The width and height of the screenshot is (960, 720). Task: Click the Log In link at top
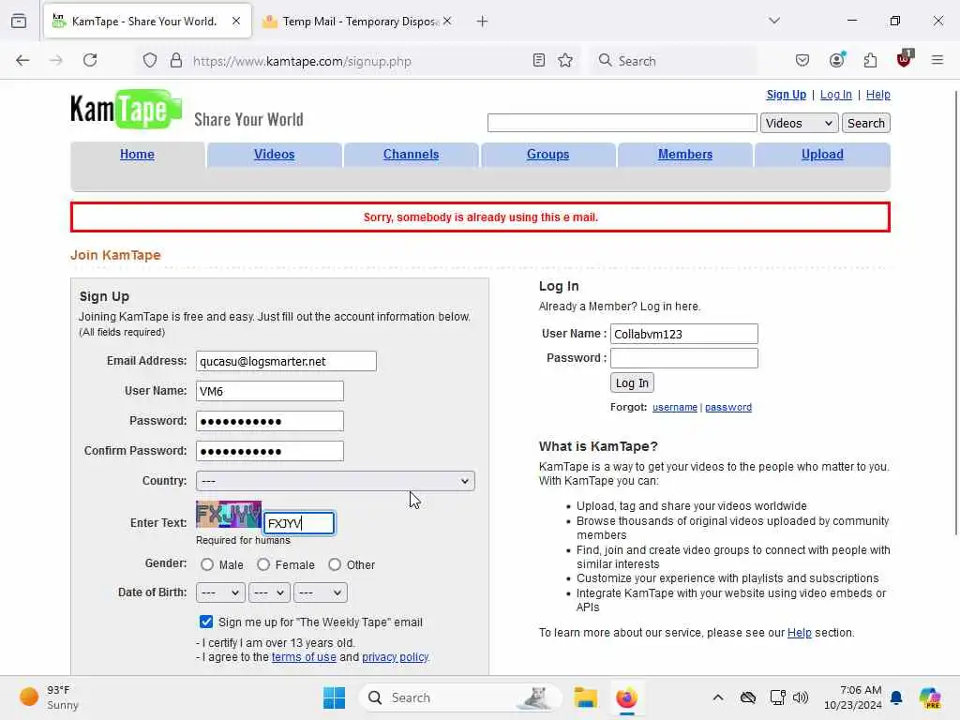(835, 95)
